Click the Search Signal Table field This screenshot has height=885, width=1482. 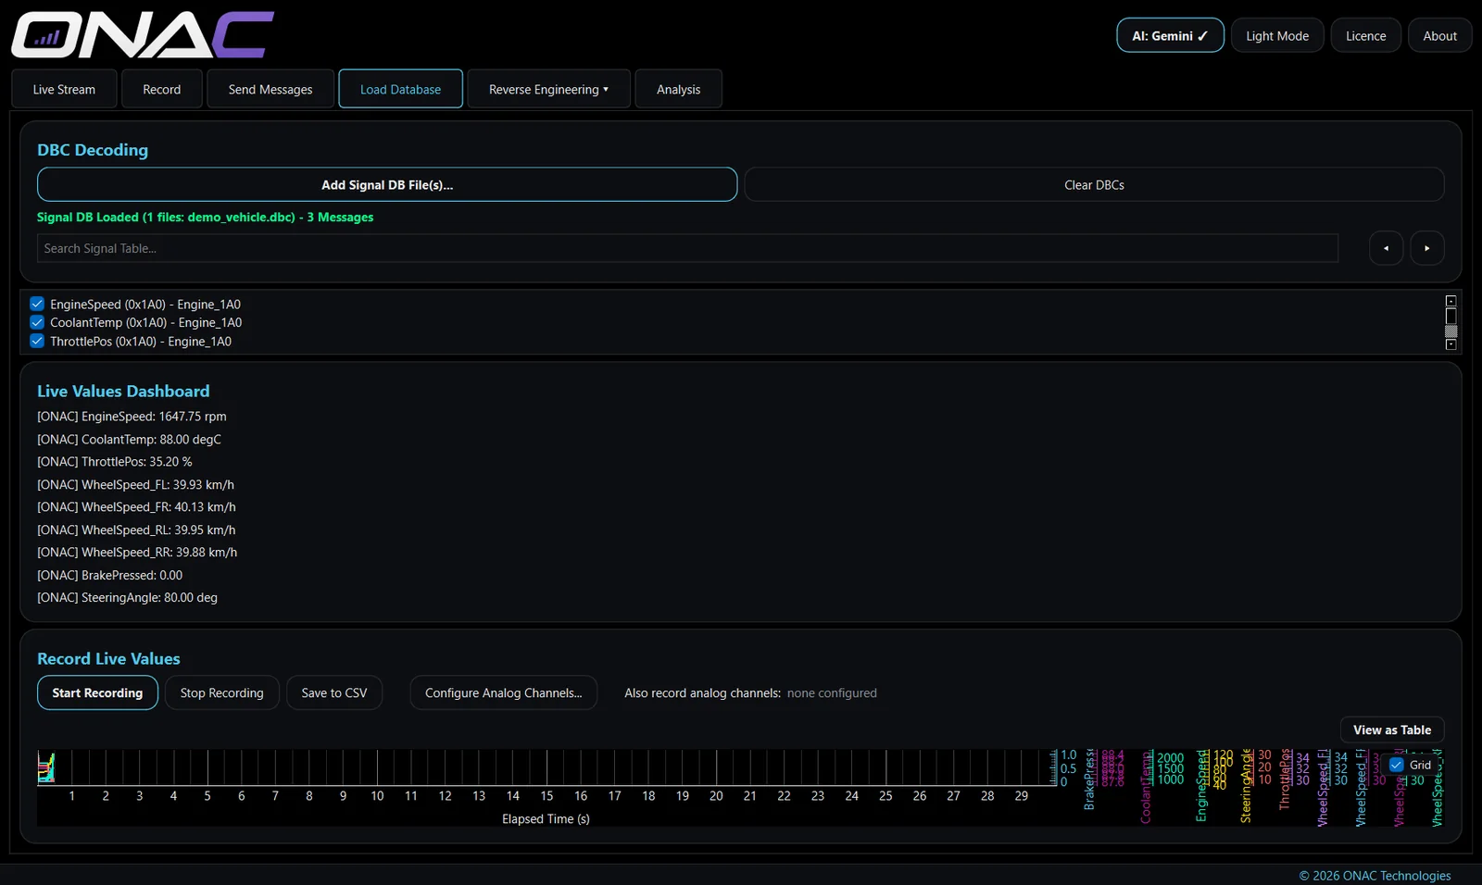point(687,248)
